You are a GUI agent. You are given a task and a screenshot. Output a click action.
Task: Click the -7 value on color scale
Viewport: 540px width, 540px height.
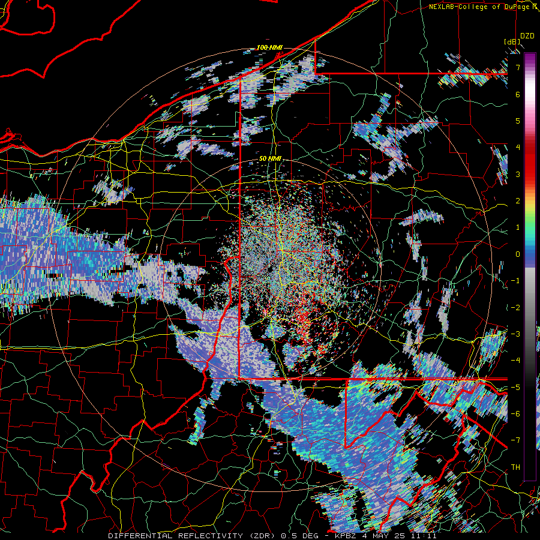click(x=515, y=440)
